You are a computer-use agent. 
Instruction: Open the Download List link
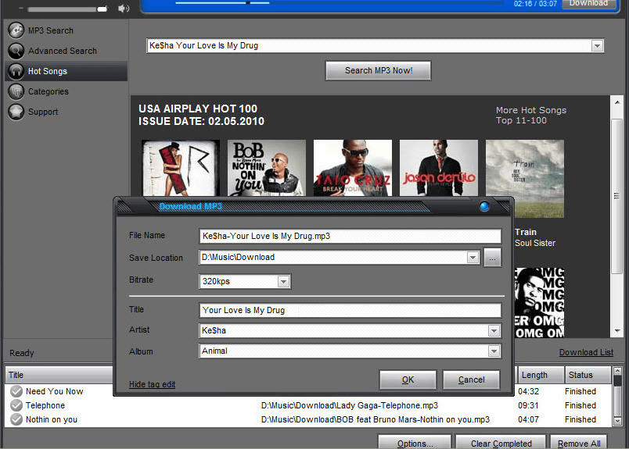(586, 352)
